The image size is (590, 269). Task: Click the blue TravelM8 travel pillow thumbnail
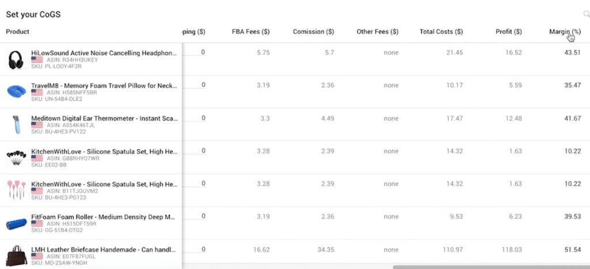[x=16, y=91]
